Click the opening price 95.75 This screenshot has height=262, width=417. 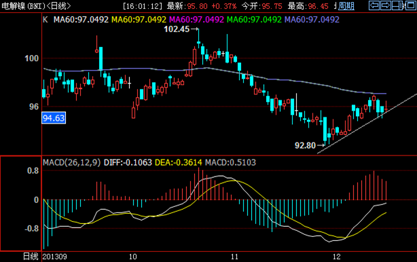pyautogui.click(x=272, y=6)
